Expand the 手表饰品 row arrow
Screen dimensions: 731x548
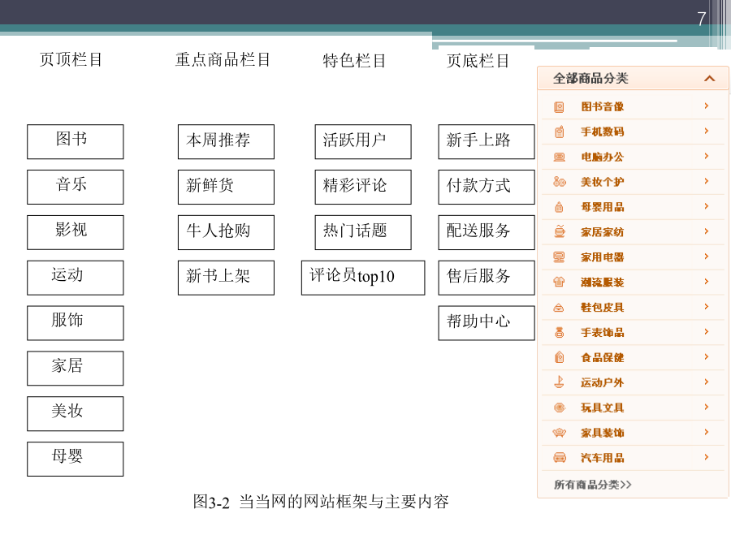(707, 332)
